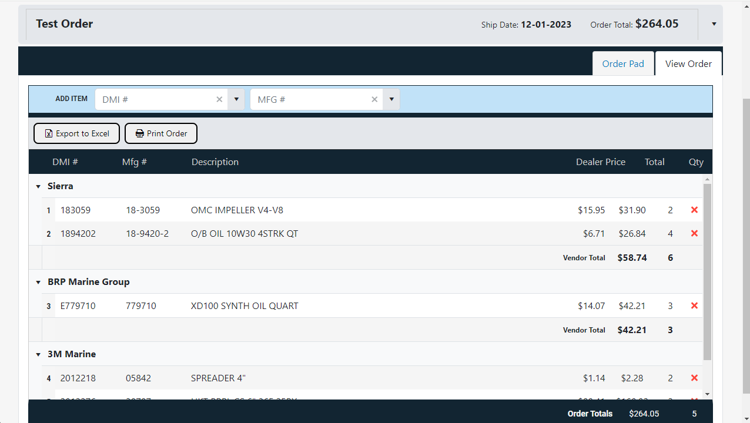Click the Print Order button
750x423 pixels.
click(161, 133)
